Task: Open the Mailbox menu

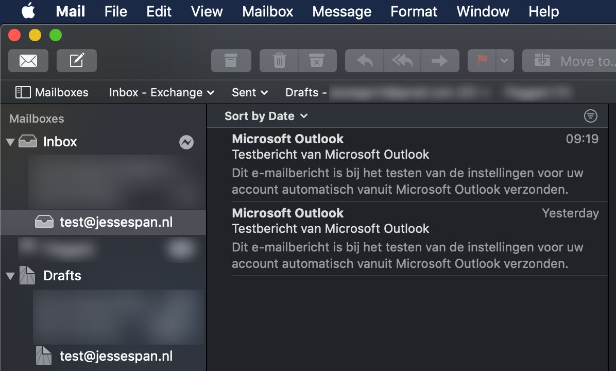Action: tap(267, 11)
